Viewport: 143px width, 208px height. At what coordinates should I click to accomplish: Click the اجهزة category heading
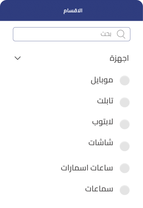119,58
